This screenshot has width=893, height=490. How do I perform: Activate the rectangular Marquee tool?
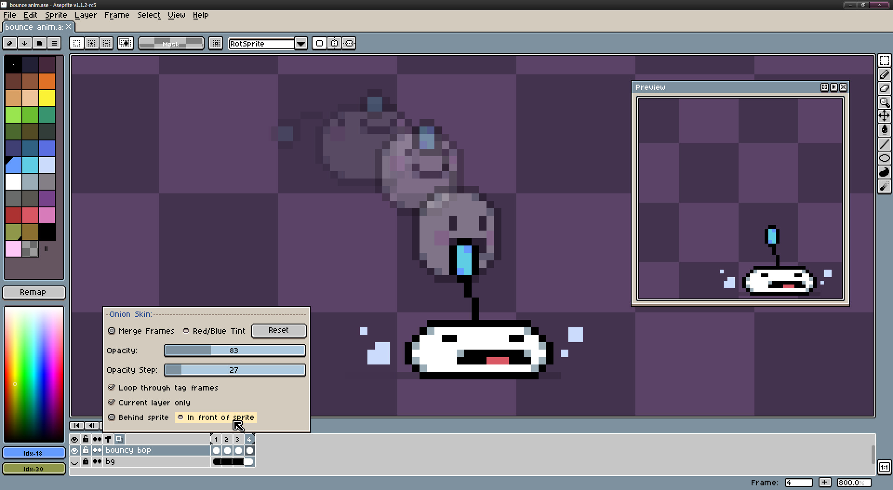(885, 60)
